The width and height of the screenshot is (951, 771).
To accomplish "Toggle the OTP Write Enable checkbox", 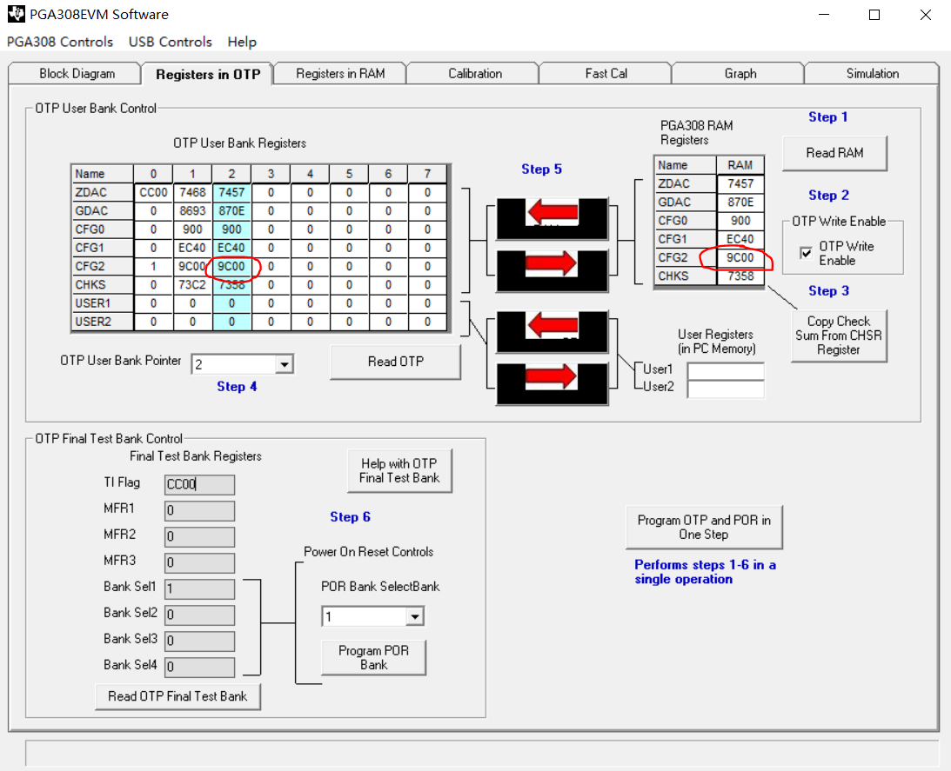I will click(x=806, y=253).
